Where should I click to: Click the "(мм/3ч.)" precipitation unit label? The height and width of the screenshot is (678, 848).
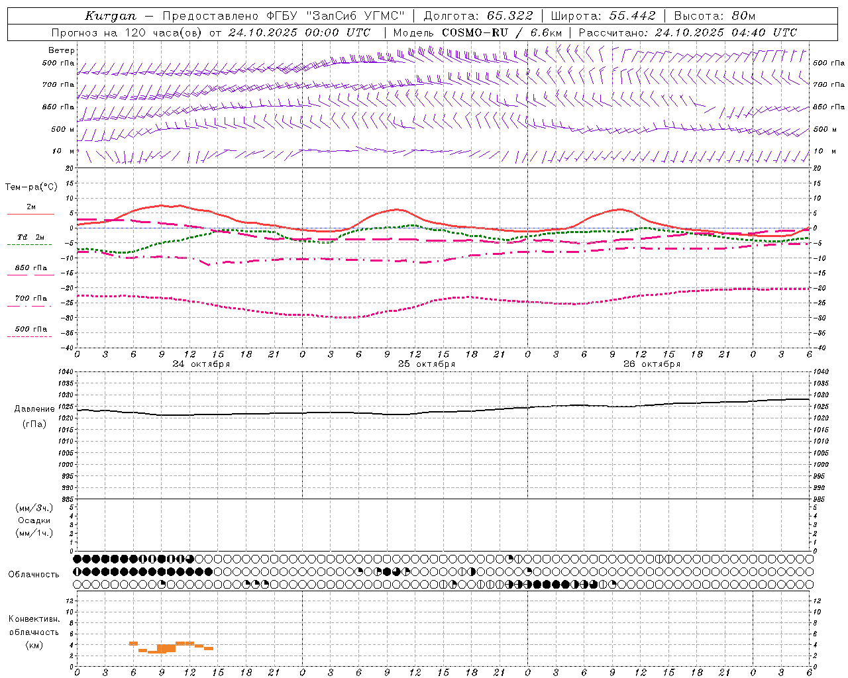click(34, 508)
